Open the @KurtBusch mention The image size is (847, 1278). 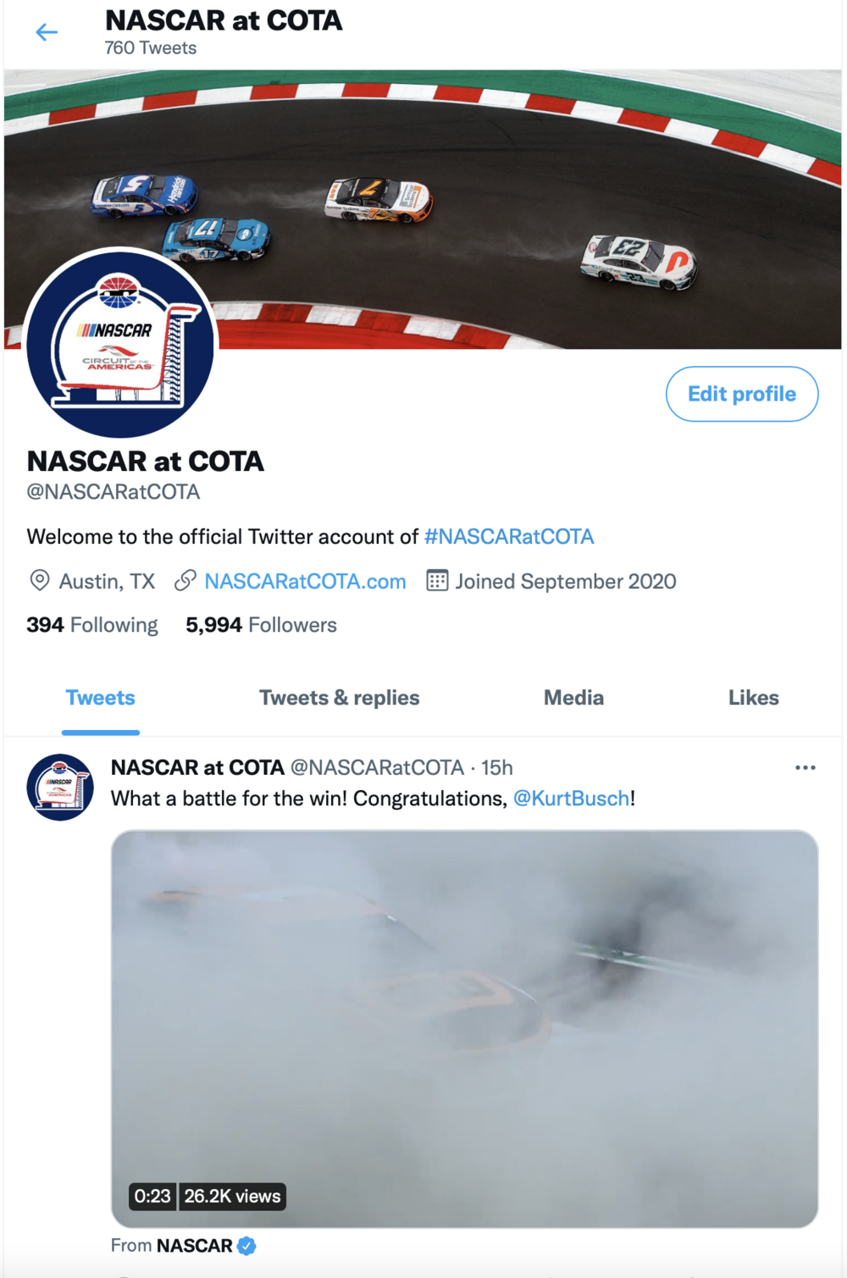pyautogui.click(x=572, y=799)
